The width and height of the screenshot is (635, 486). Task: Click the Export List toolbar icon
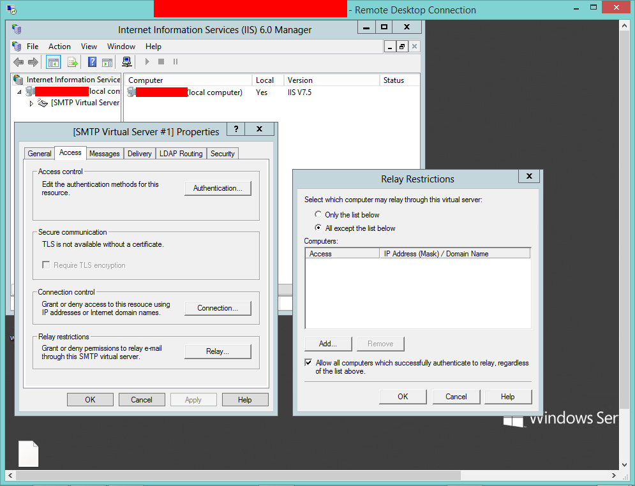pyautogui.click(x=73, y=63)
